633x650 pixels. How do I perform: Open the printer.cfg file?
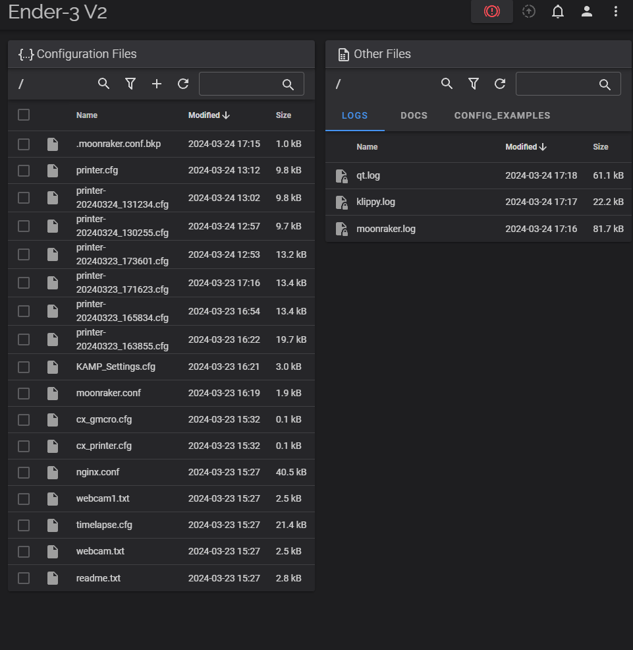coord(97,170)
